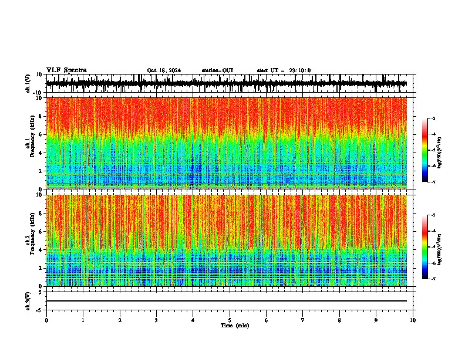The image size is (465, 359).
Task: Click the "-5" tick on ch.3(V) axis
Action: [x=39, y=310]
